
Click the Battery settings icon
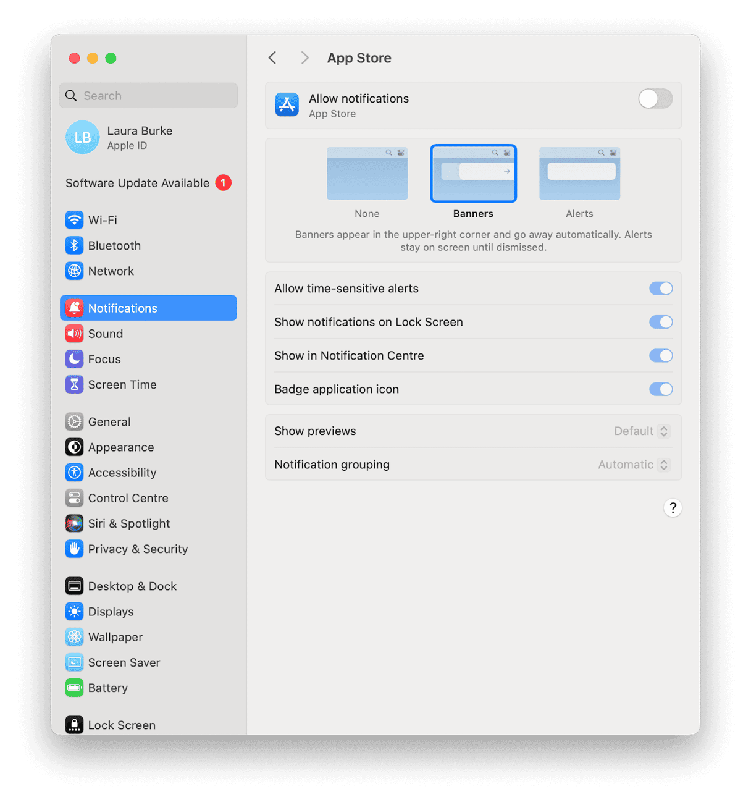(74, 688)
